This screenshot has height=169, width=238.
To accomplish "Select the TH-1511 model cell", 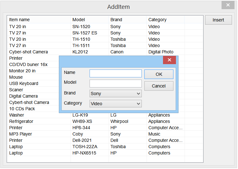I will pos(81,45).
